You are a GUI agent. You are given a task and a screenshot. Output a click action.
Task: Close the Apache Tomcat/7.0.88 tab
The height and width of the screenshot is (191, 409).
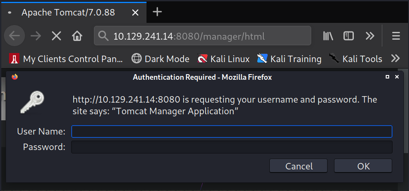(135, 12)
